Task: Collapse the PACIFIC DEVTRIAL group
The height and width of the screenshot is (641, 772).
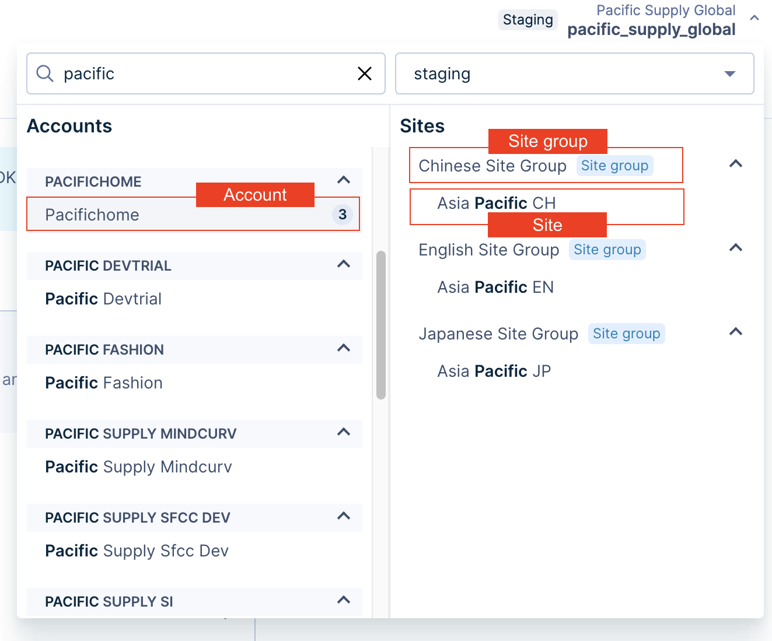Action: coord(344,264)
